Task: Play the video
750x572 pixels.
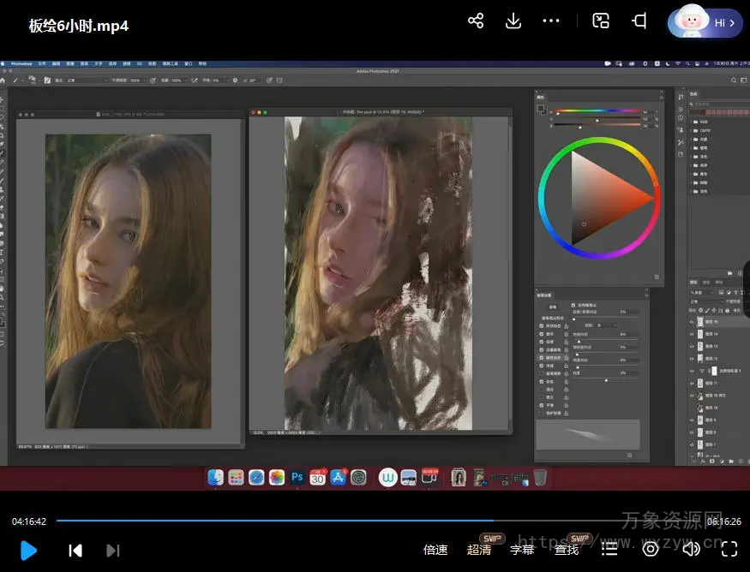Action: (28, 550)
